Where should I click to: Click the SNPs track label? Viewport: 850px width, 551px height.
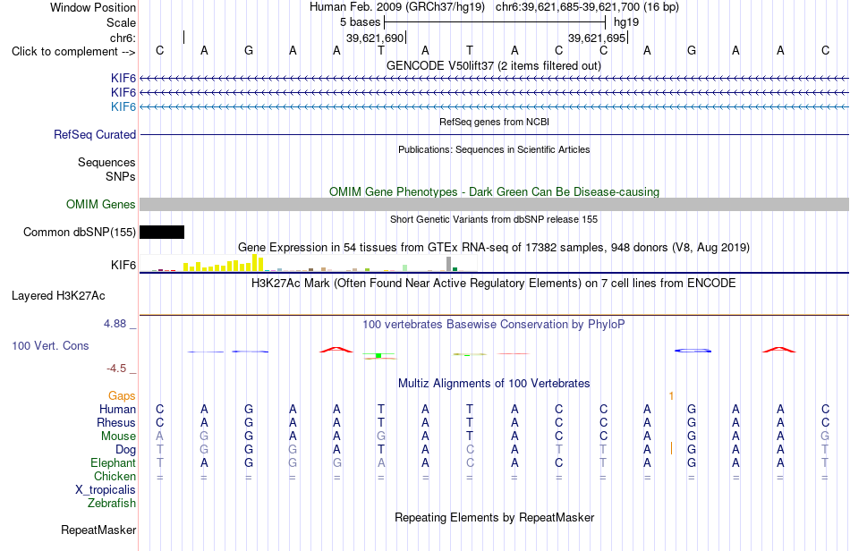[x=121, y=176]
